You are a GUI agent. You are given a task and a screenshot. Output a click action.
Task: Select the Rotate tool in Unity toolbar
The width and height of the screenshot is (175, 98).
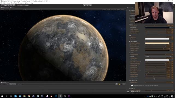coord(8,5)
